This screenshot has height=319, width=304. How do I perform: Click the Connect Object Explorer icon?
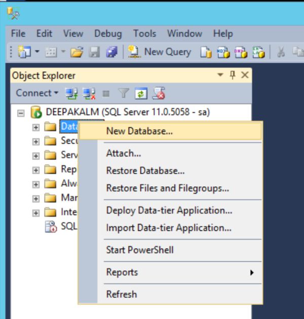point(71,94)
